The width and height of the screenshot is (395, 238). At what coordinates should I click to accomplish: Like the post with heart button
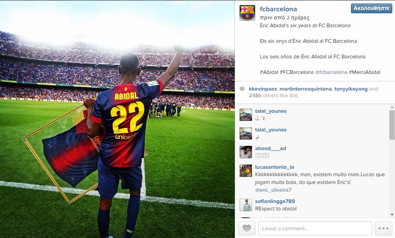coord(247,228)
